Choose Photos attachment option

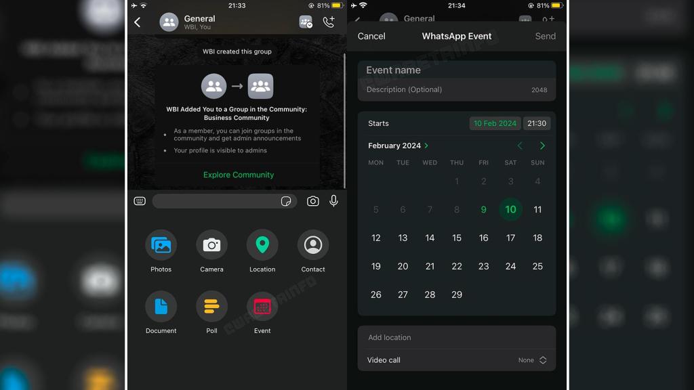tap(161, 244)
